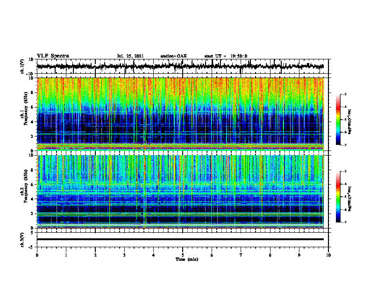
Task: Click the ch.2 spectrogram color scale bar
Action: coord(338,197)
